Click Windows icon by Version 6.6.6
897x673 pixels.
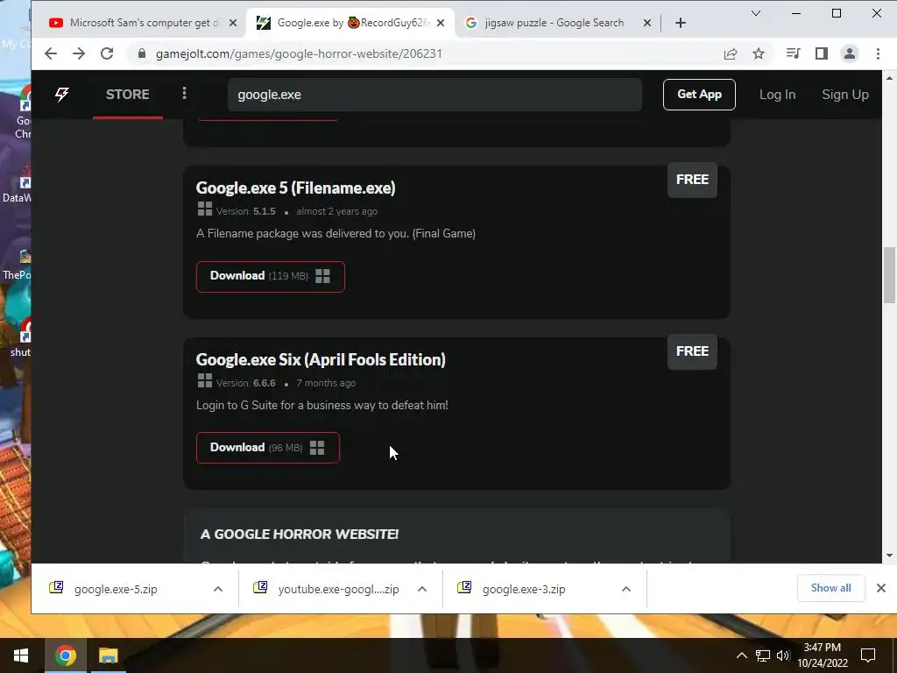pos(205,380)
